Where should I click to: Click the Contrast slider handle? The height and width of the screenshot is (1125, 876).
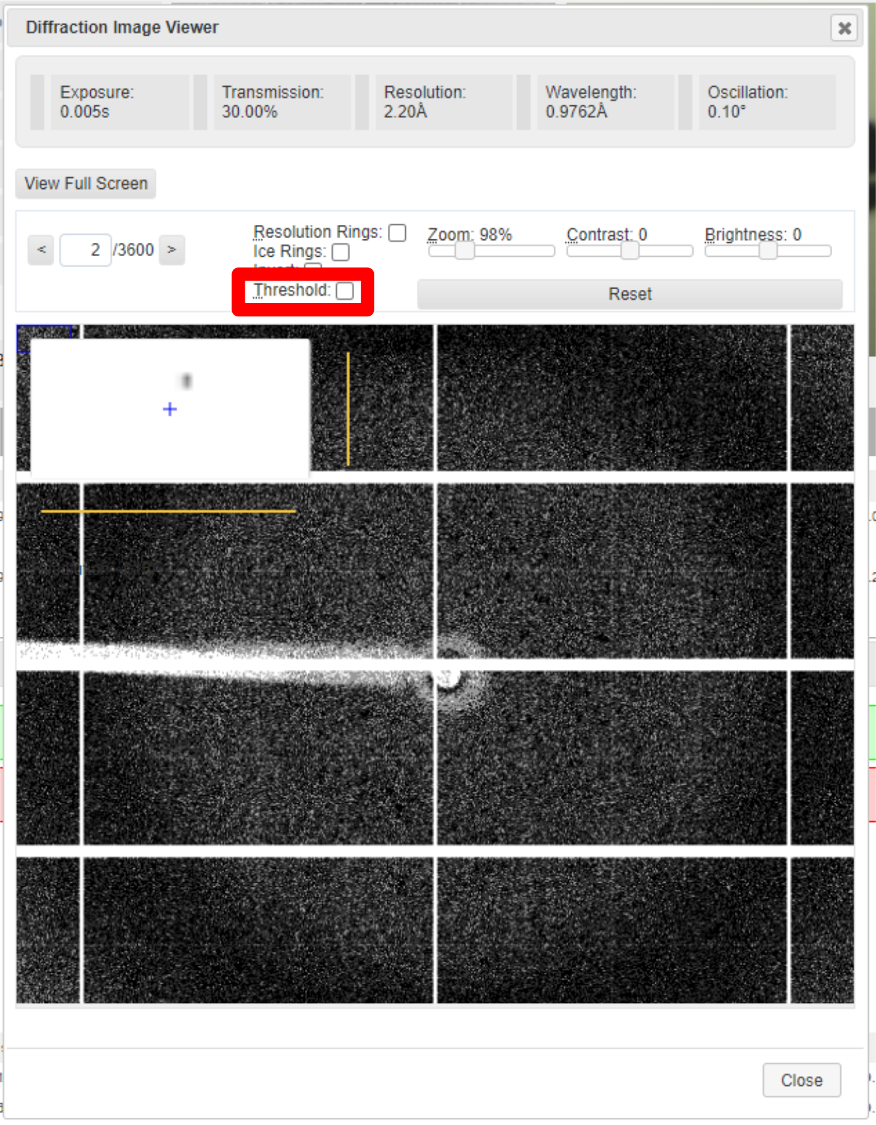click(629, 251)
